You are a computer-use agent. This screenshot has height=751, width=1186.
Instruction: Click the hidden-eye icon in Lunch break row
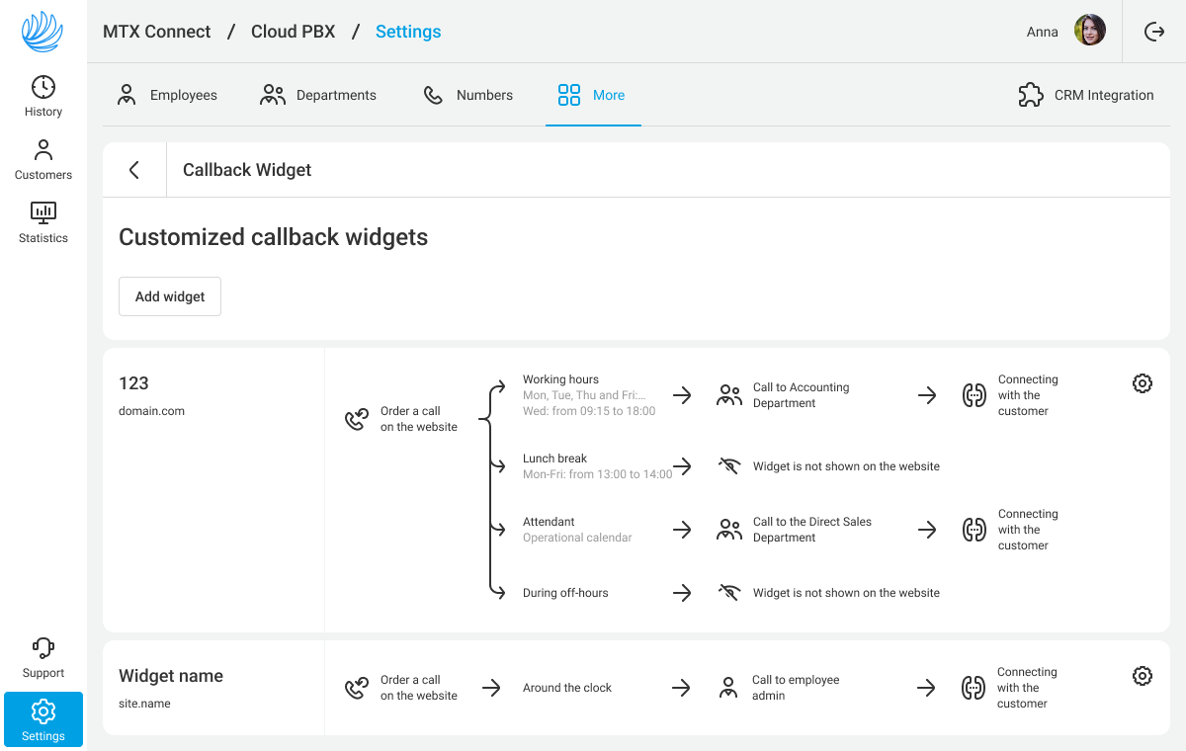pos(729,466)
